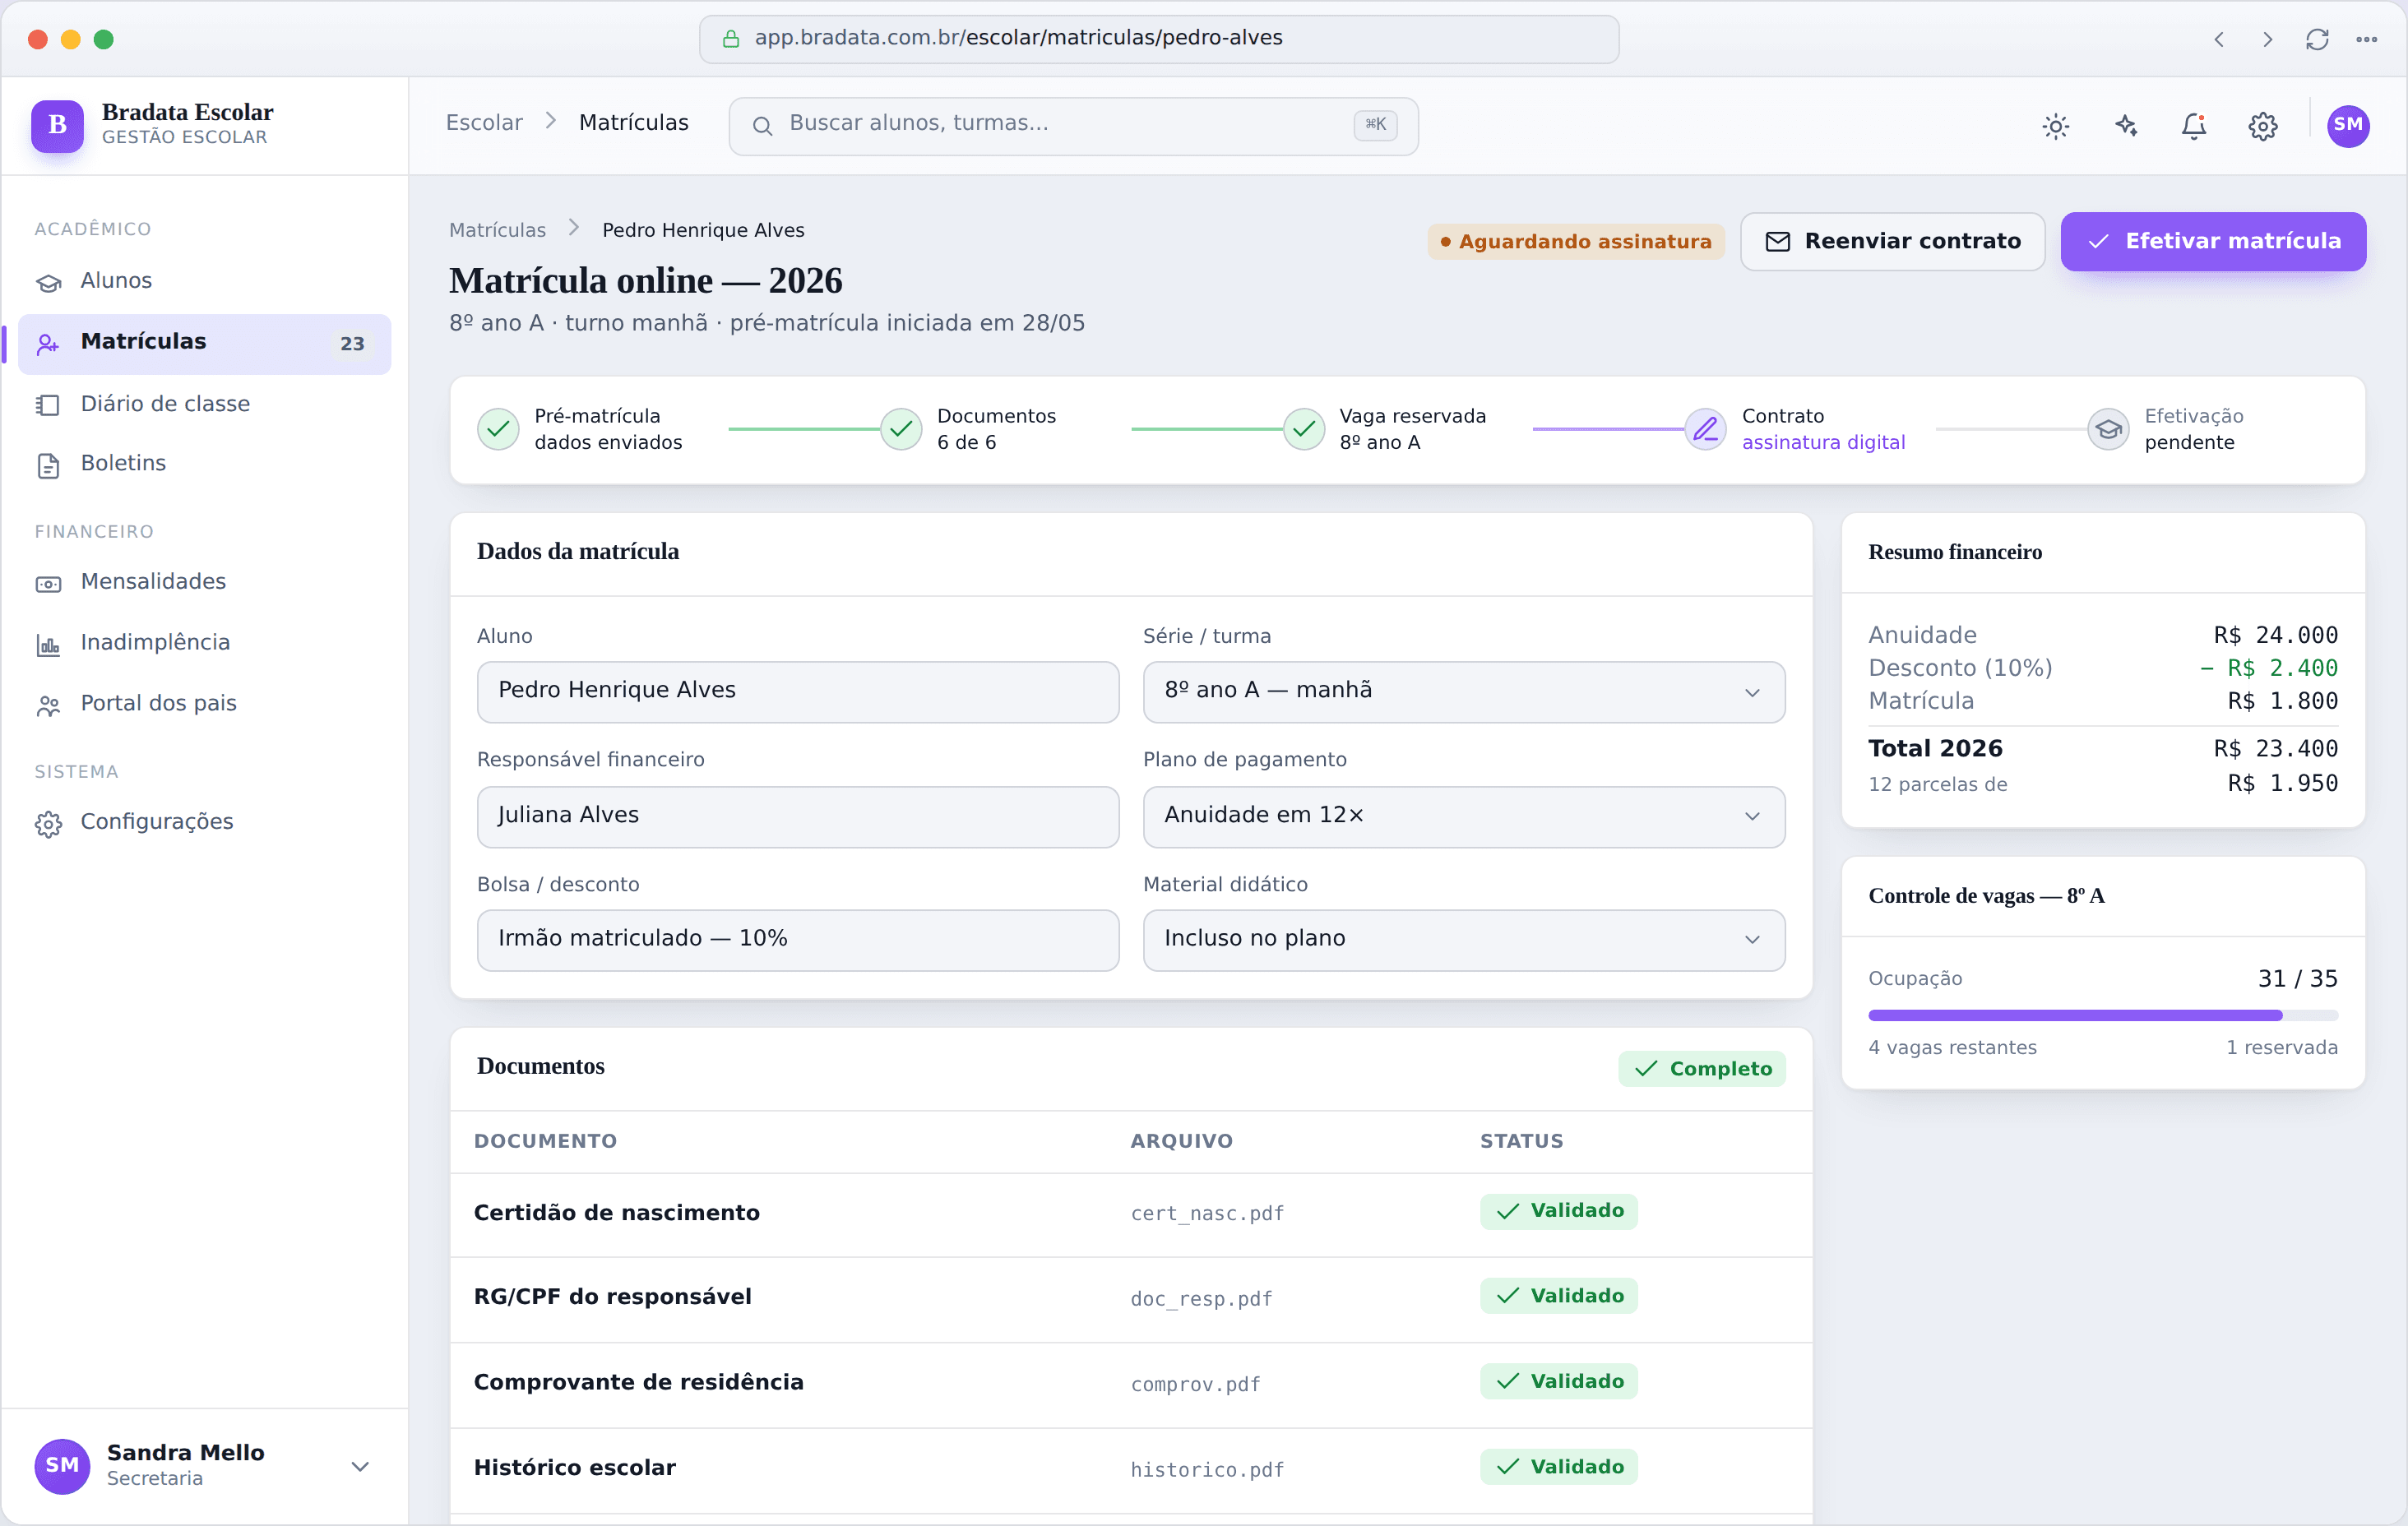Viewport: 2408px width, 1526px height.
Task: Click the Aguardando assinatura status badge
Action: coord(1576,241)
